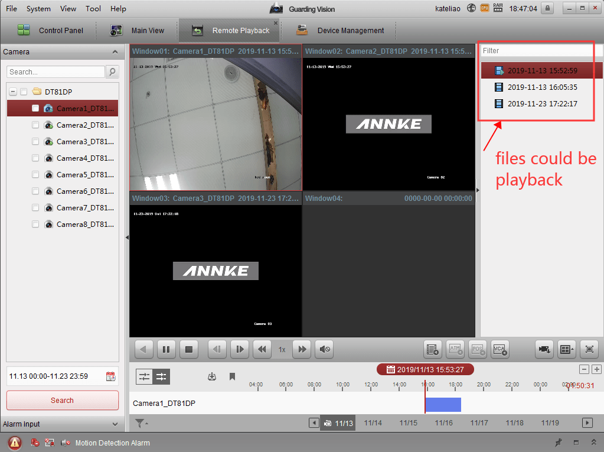
Task: Click the fast forward speed button
Action: (x=302, y=349)
